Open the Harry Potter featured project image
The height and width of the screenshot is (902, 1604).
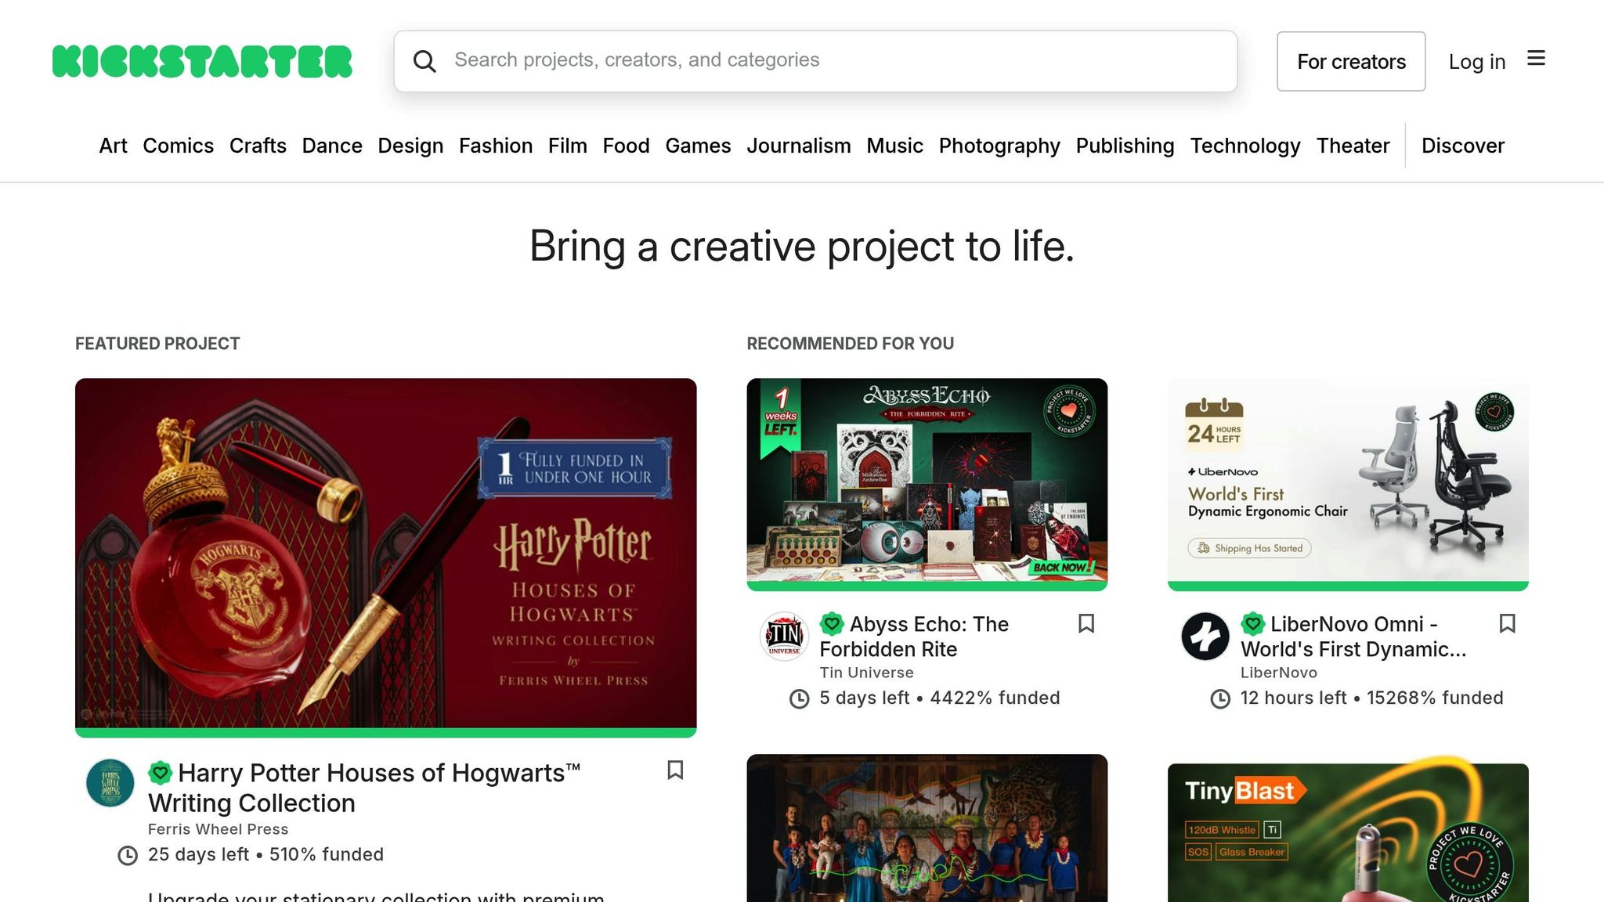(385, 554)
